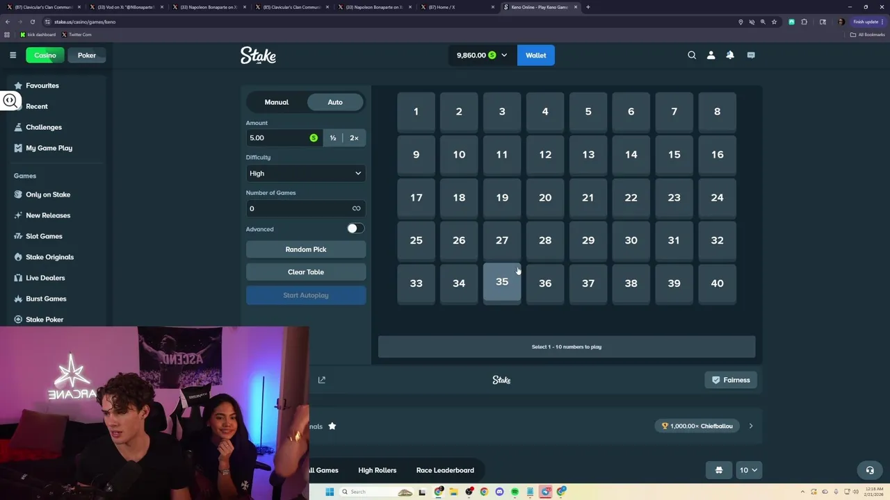
Task: Toggle ghost mode incognito icon
Action: pos(719,470)
